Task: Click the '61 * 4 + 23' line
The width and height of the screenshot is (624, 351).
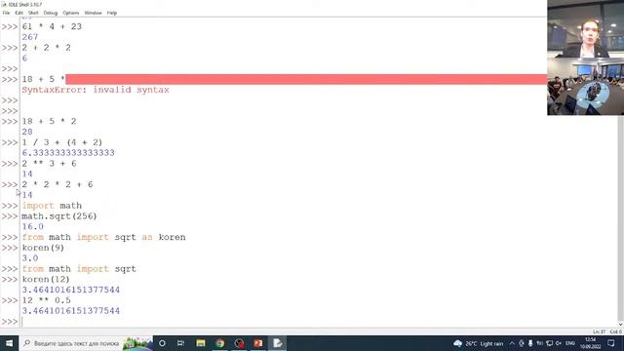Action: pyautogui.click(x=52, y=26)
